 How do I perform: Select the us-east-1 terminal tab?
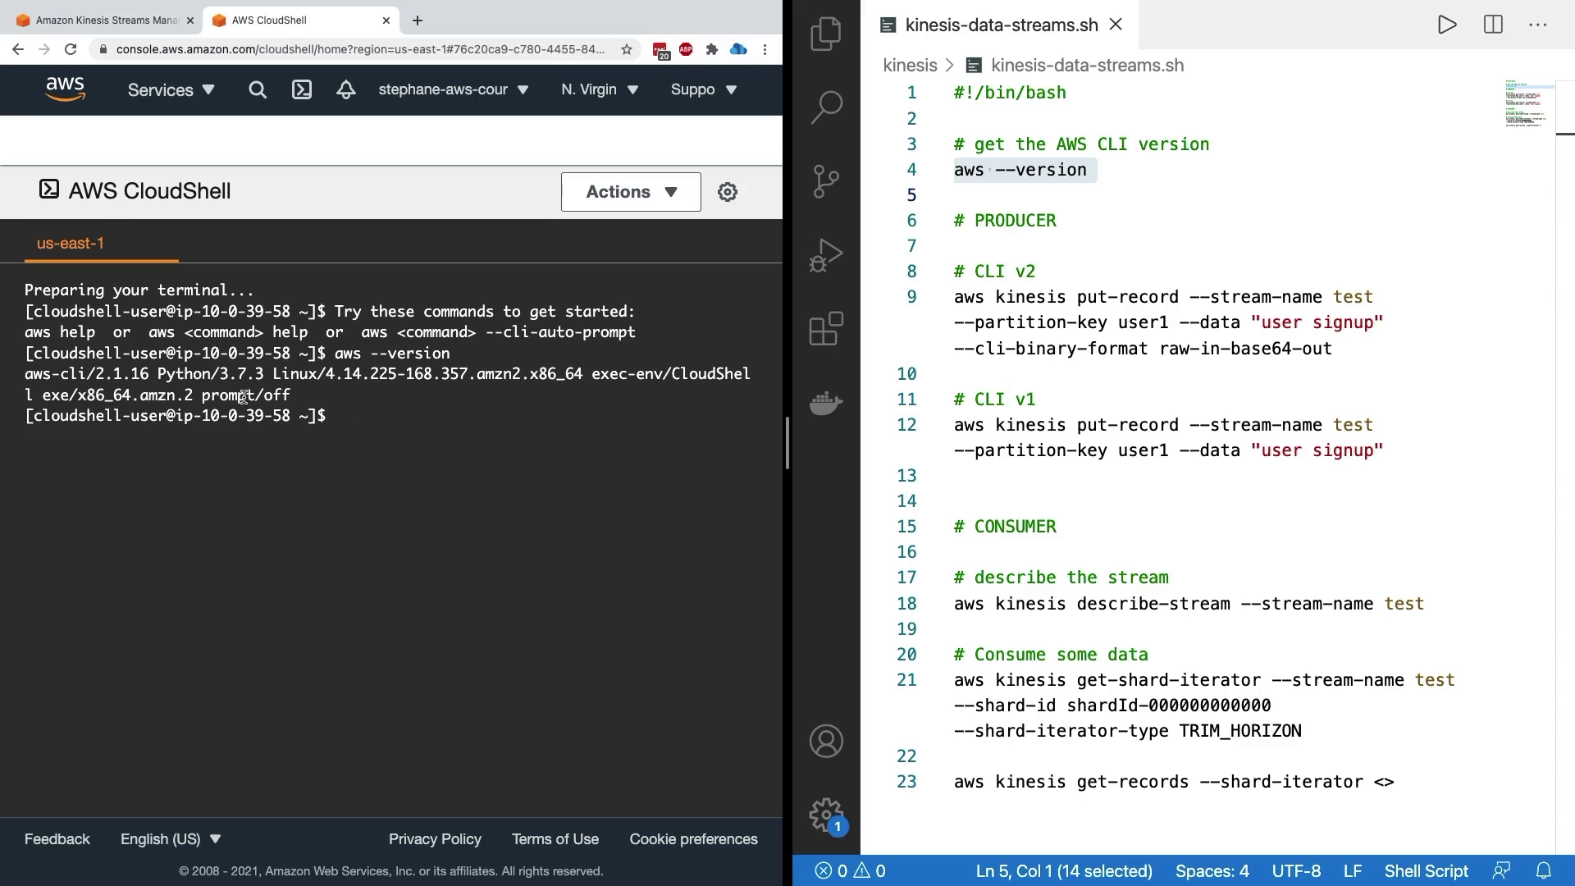coord(71,244)
